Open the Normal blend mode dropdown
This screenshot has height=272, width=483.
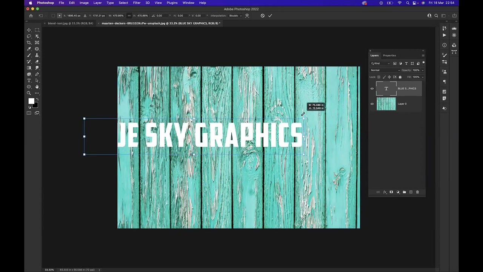click(385, 70)
